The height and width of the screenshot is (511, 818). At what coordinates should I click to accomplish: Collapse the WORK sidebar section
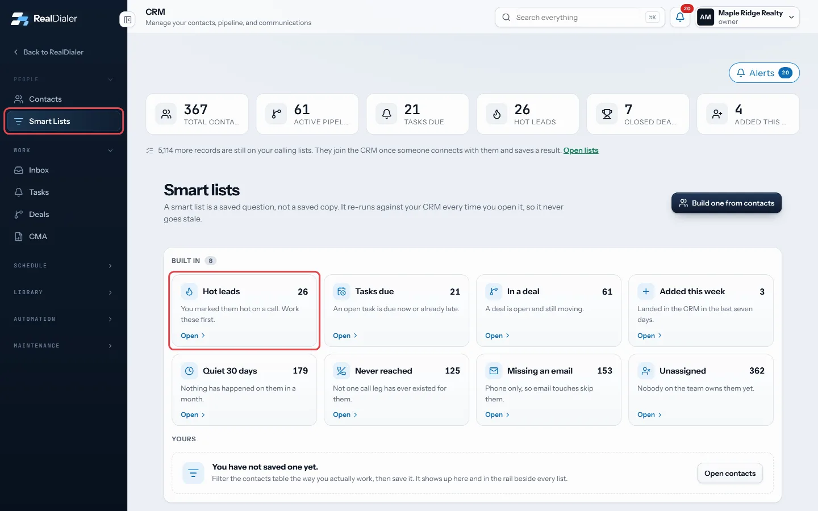click(64, 150)
